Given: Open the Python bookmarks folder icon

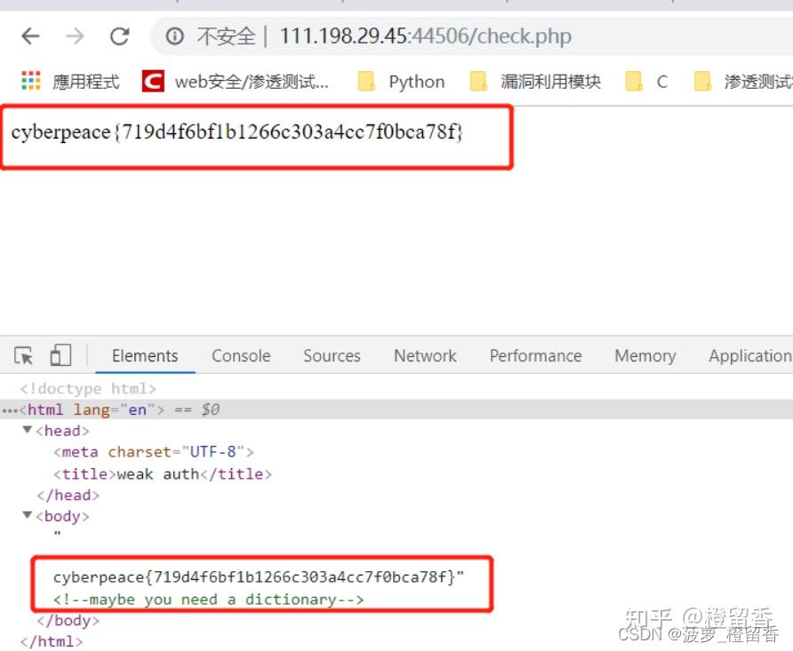Looking at the screenshot, I should pyautogui.click(x=365, y=81).
